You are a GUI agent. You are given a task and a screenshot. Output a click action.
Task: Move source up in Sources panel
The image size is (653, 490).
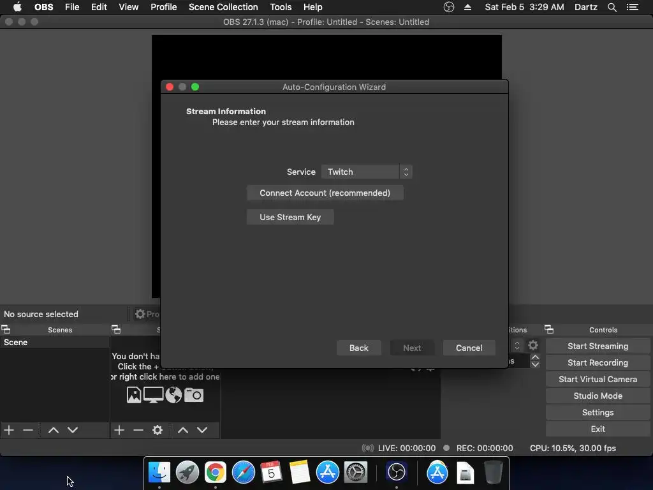[183, 430]
